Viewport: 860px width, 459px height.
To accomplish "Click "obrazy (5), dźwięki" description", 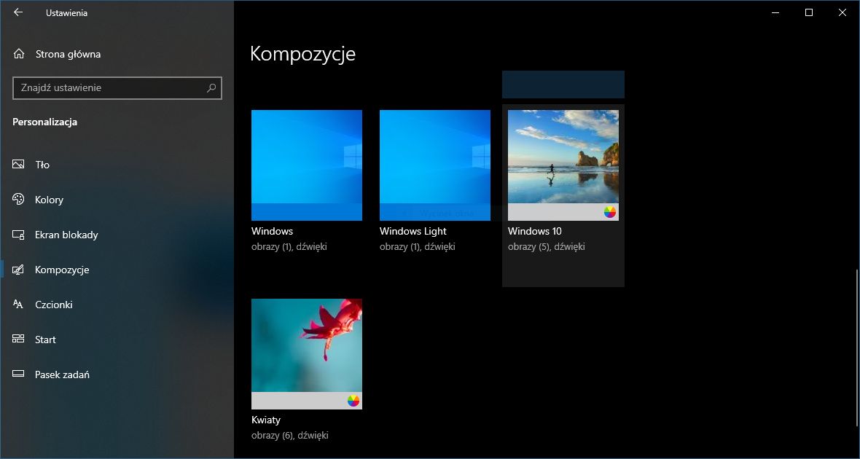I will (x=547, y=247).
